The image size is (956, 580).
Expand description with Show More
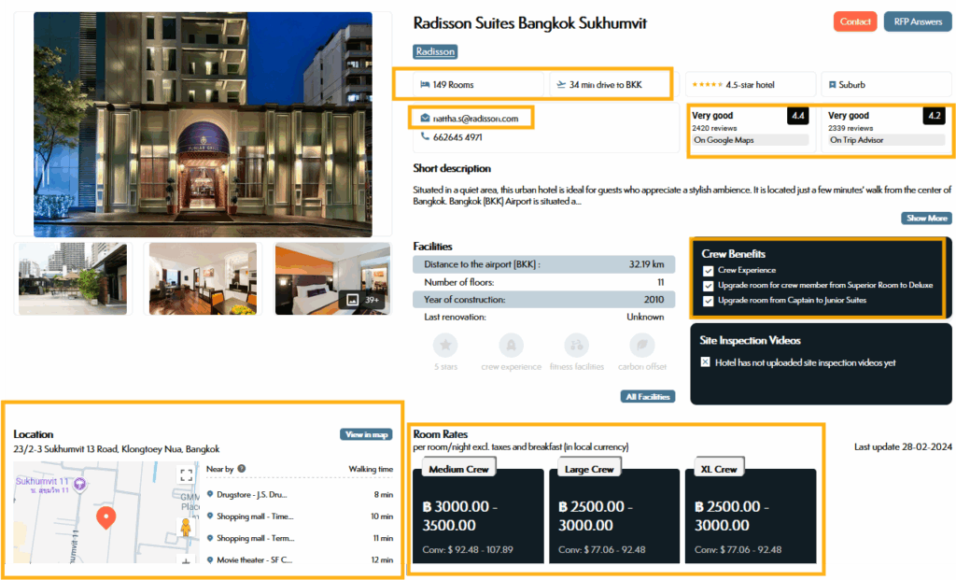point(926,218)
